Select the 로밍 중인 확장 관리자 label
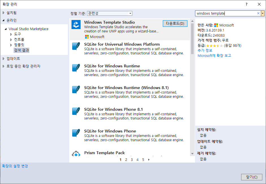This screenshot has height=184, width=266. click(x=23, y=66)
